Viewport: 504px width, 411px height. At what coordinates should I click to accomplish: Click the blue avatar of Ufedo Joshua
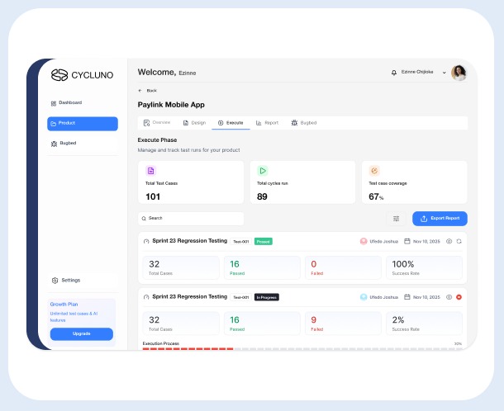pos(364,297)
